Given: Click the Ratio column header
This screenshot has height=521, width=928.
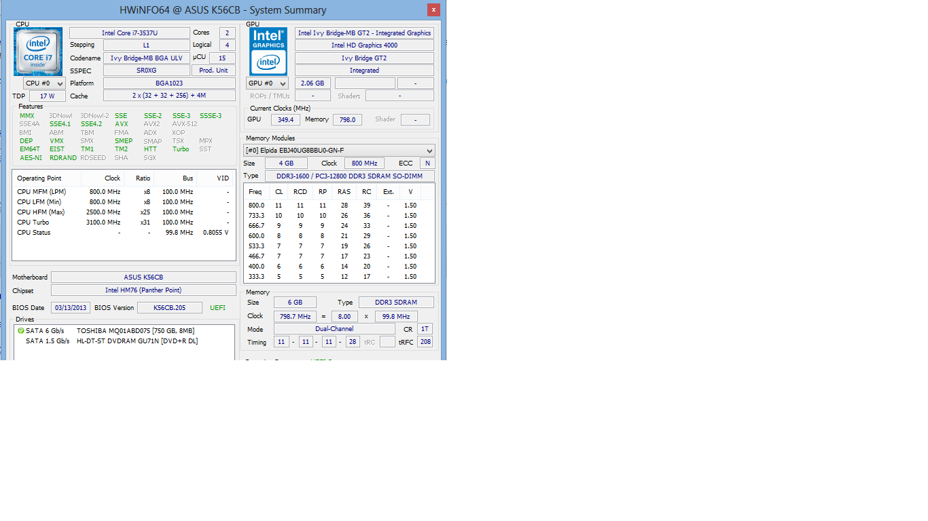Looking at the screenshot, I should pyautogui.click(x=139, y=178).
